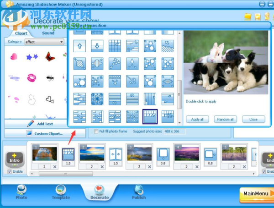Select the snowflake burst transition
Image resolution: width=274 pixels, height=208 pixels.
pyautogui.click(x=97, y=99)
